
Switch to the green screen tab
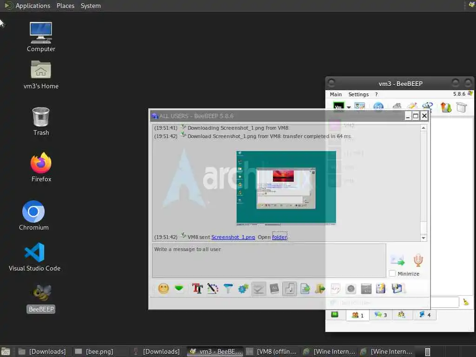pos(335,315)
